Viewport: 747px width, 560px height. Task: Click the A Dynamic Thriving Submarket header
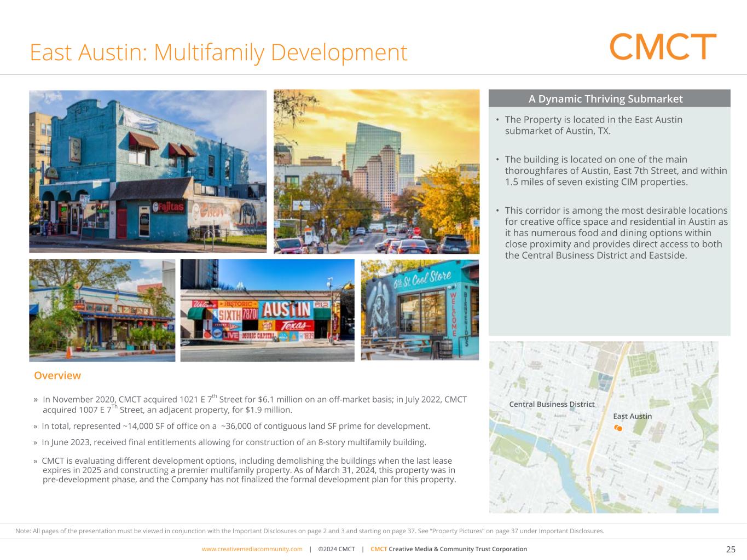(x=605, y=99)
